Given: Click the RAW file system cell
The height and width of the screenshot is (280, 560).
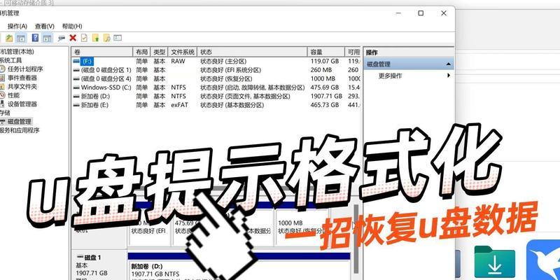Looking at the screenshot, I should (178, 62).
